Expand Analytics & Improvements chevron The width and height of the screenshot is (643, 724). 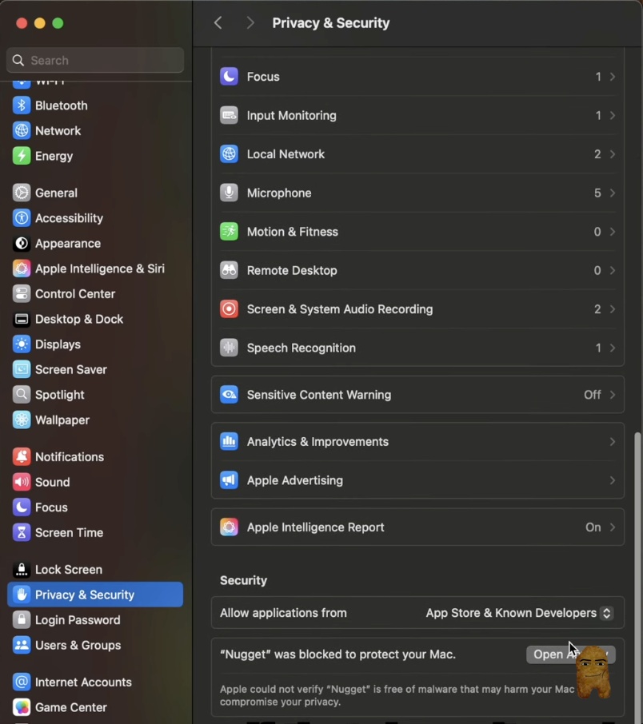(612, 442)
